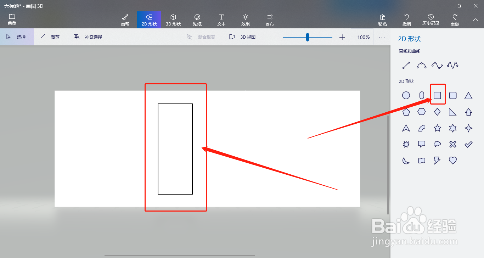
Task: Click the 混合现实 mixed reality button
Action: tap(201, 37)
